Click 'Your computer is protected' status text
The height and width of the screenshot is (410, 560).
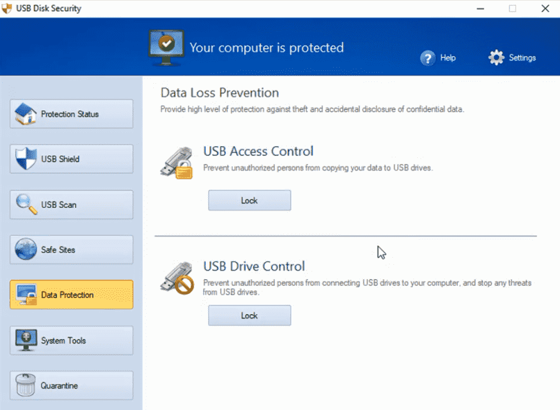coord(266,48)
